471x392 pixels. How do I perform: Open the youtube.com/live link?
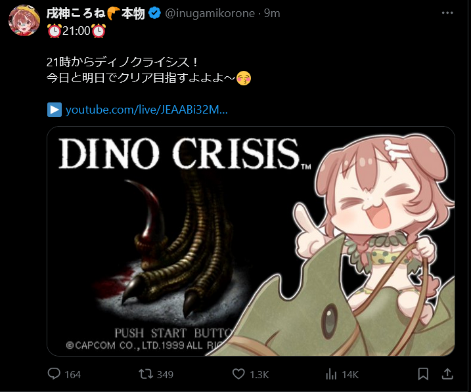[x=146, y=110]
